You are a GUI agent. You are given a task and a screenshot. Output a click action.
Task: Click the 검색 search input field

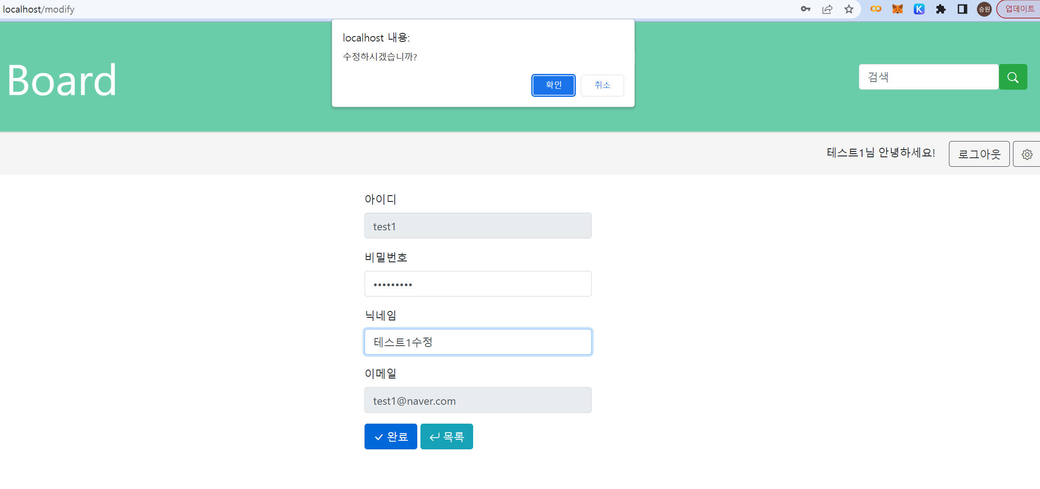928,77
